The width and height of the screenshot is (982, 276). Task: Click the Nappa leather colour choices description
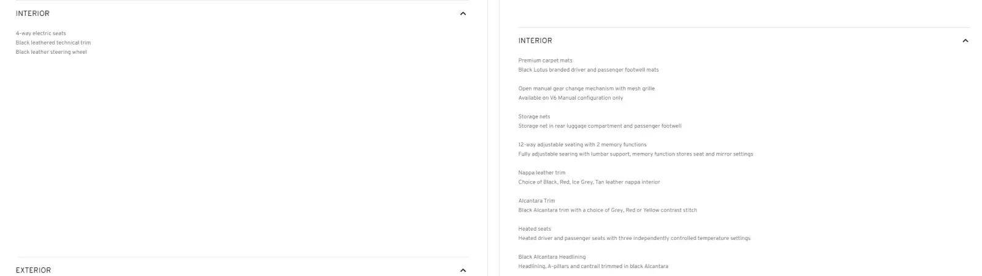coord(589,182)
